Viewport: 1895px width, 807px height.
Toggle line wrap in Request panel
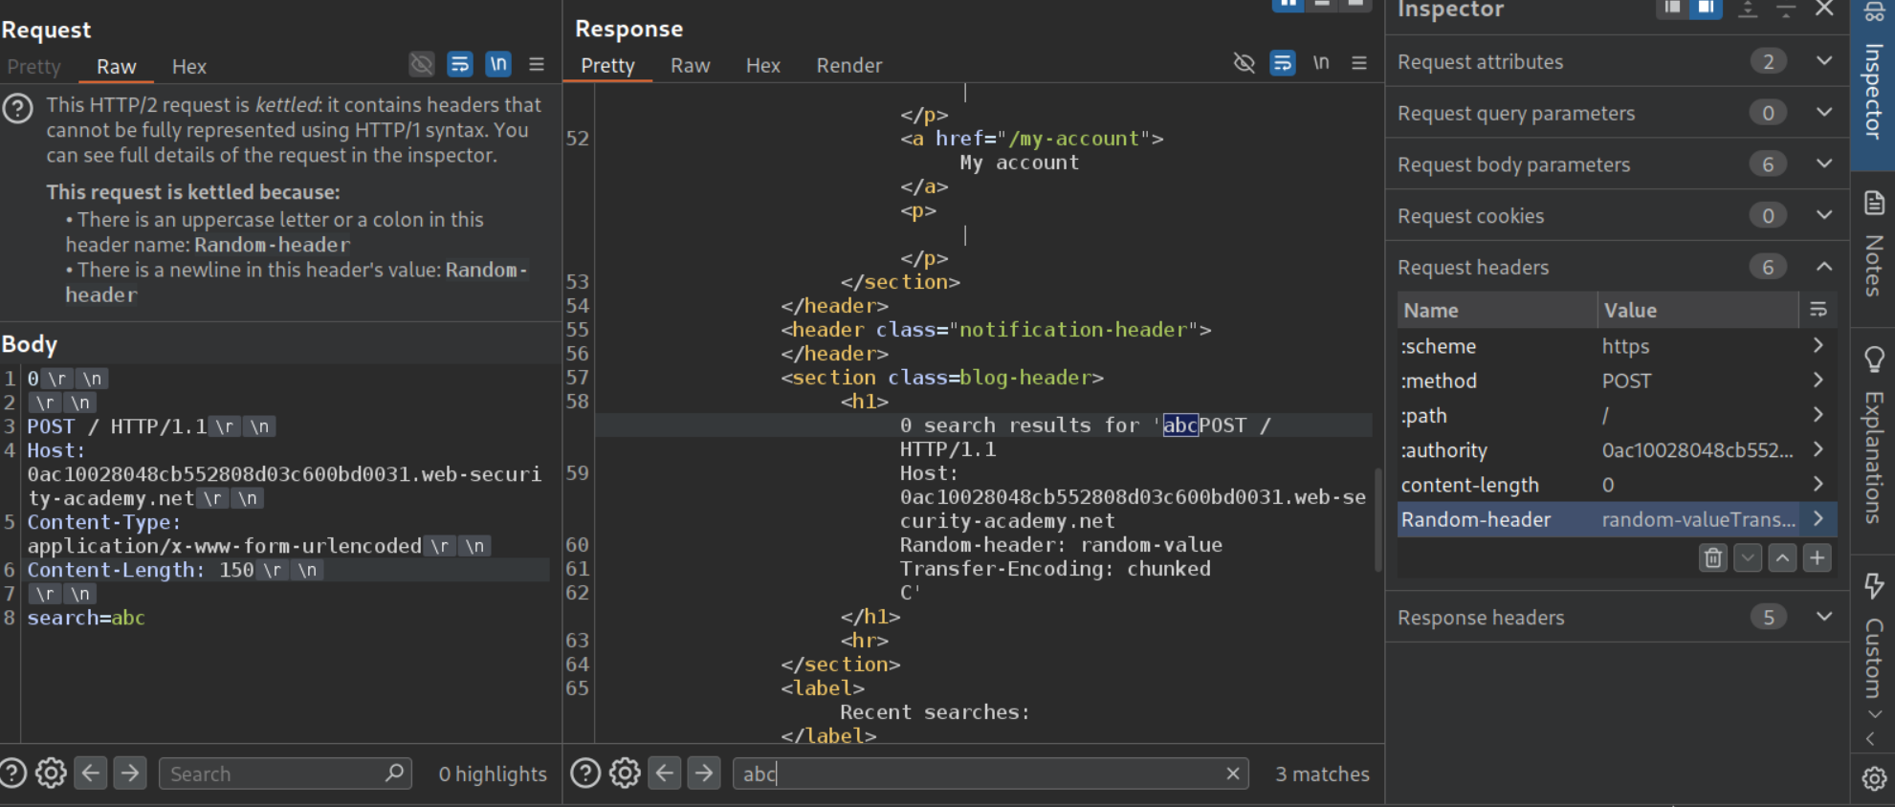point(460,64)
